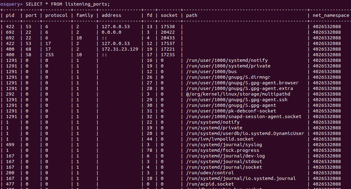The height and width of the screenshot is (189, 351).
Task: Click the port column header
Action: (x=31, y=15)
